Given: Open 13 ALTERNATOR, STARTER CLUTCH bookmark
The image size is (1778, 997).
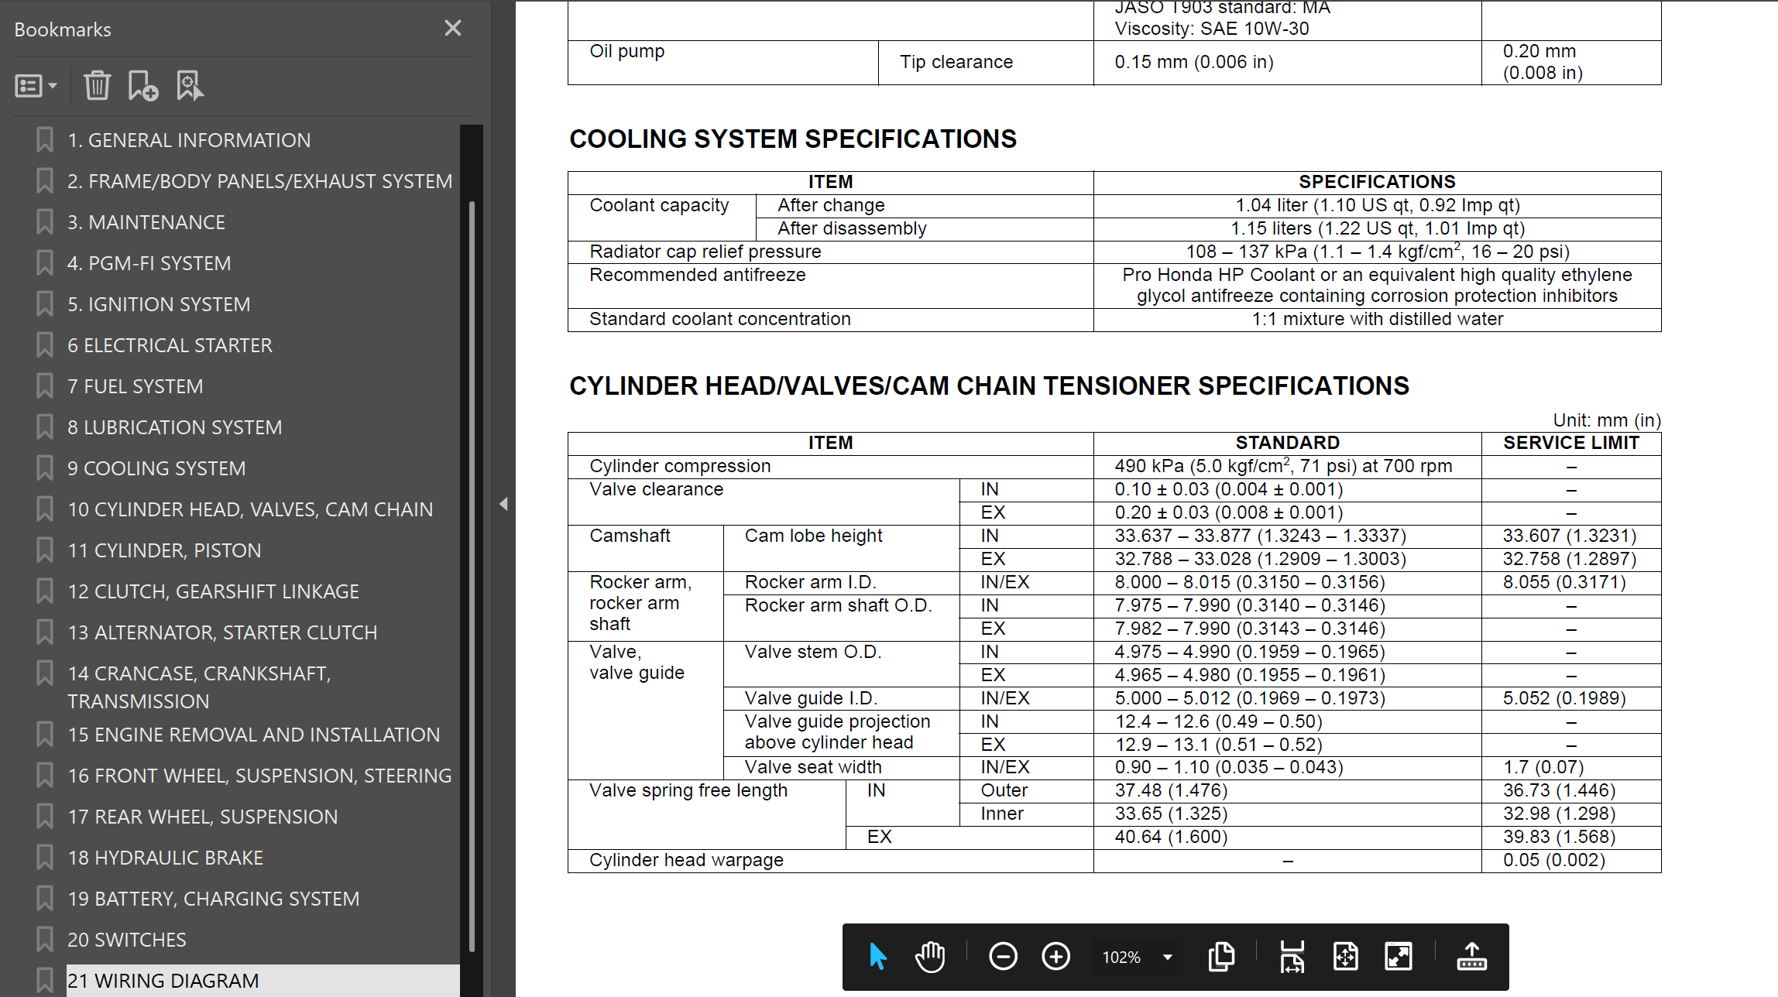Looking at the screenshot, I should pos(223,632).
